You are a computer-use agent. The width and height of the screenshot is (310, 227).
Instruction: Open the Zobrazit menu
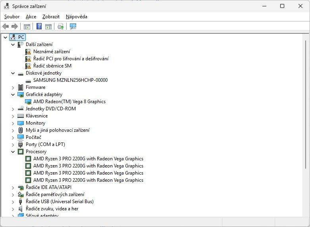(x=51, y=17)
